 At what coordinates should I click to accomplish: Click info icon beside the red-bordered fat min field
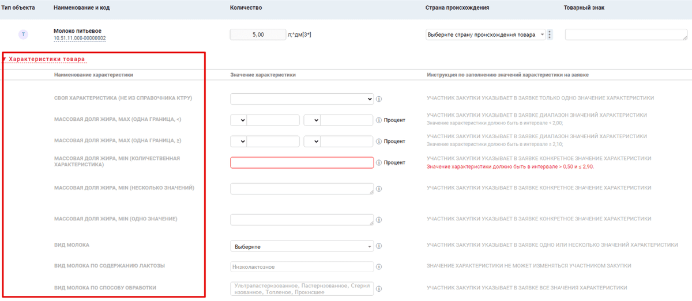point(379,163)
